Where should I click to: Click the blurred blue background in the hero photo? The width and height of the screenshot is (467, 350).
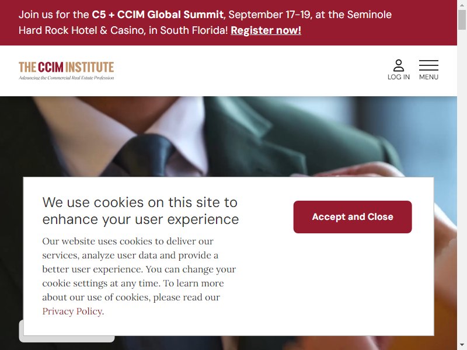click(x=417, y=125)
